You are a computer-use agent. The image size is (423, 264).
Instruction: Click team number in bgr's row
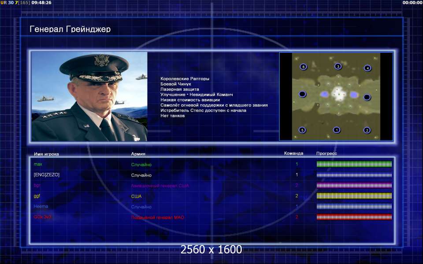pos(297,185)
